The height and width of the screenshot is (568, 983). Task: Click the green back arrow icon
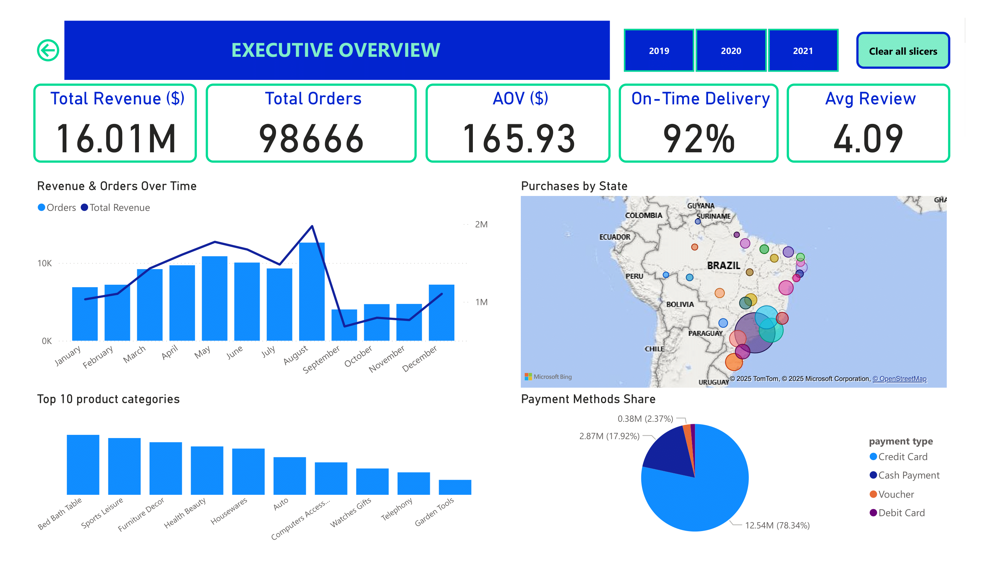(x=48, y=50)
